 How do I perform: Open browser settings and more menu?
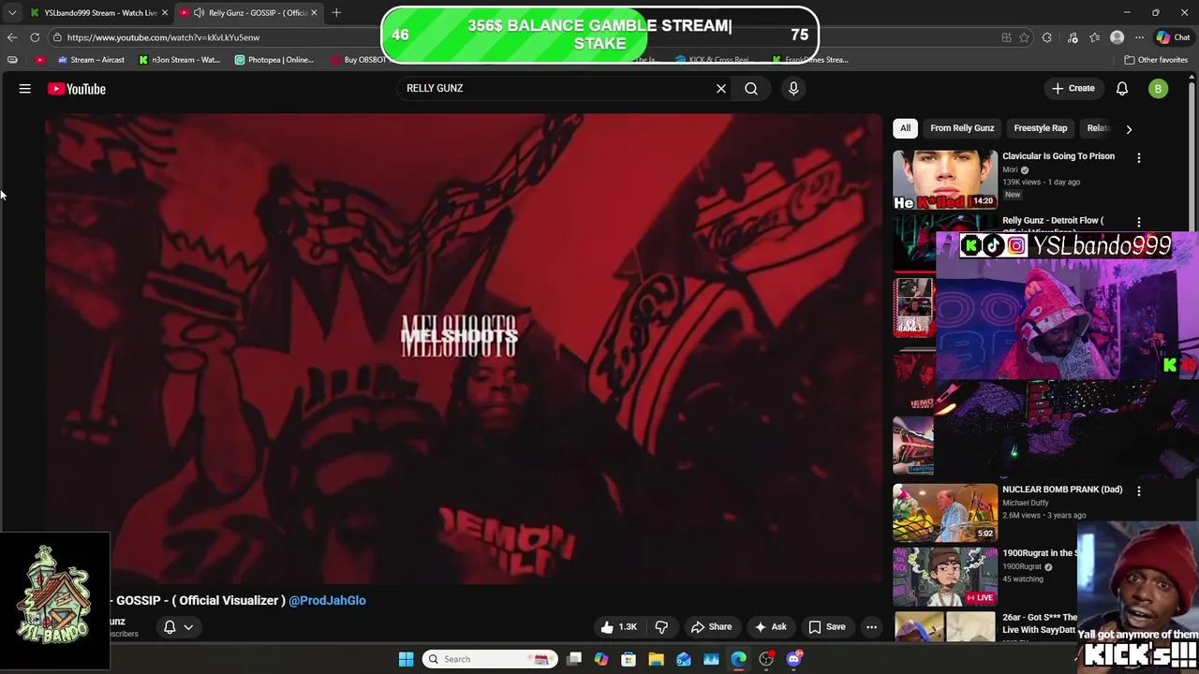coord(1139,37)
